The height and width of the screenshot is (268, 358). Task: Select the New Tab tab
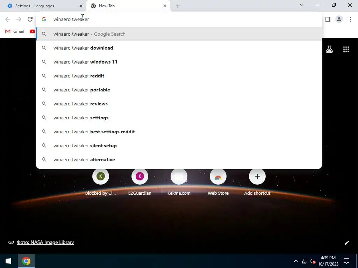point(128,6)
